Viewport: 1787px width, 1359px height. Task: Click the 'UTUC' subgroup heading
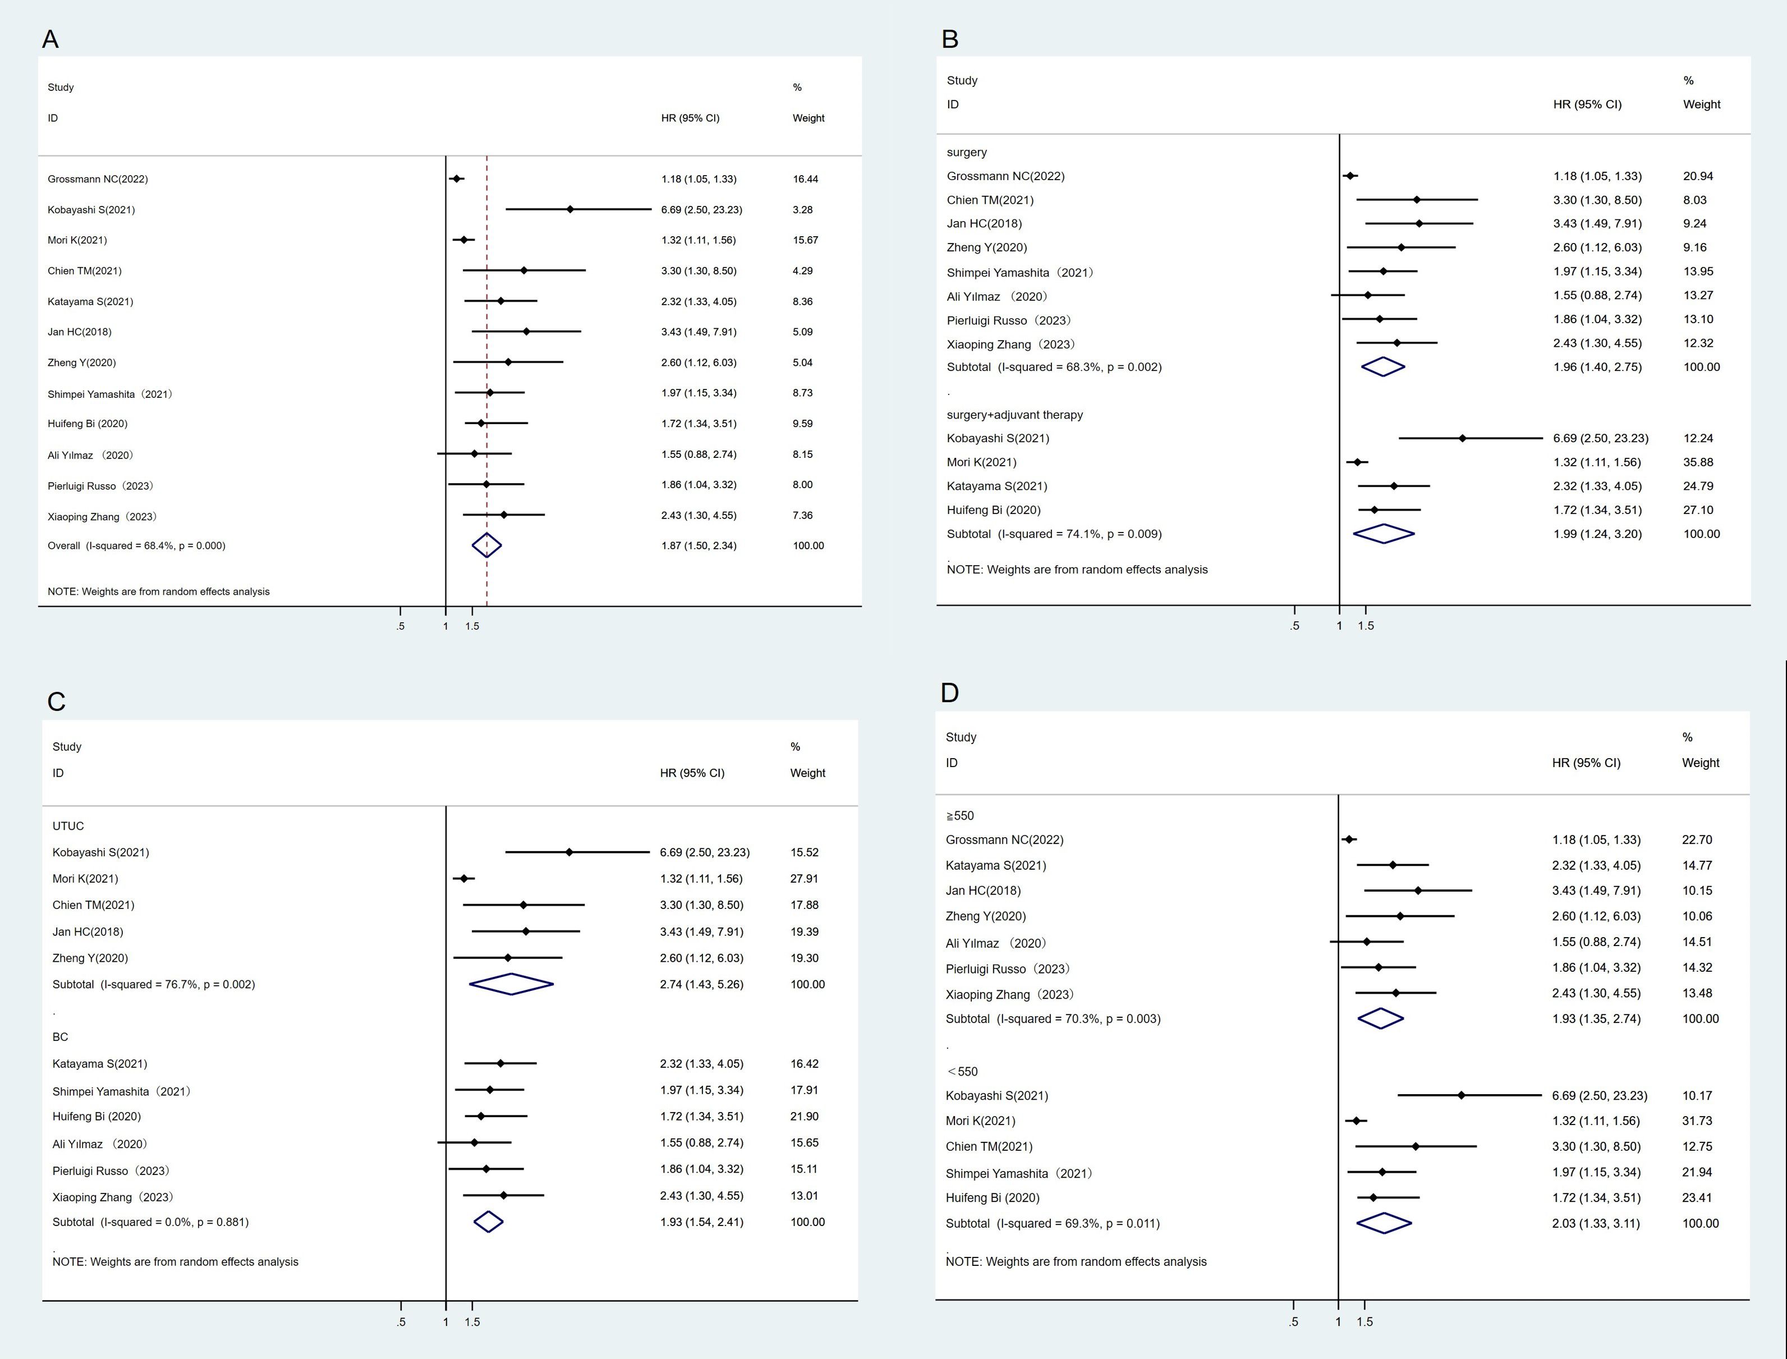(68, 826)
